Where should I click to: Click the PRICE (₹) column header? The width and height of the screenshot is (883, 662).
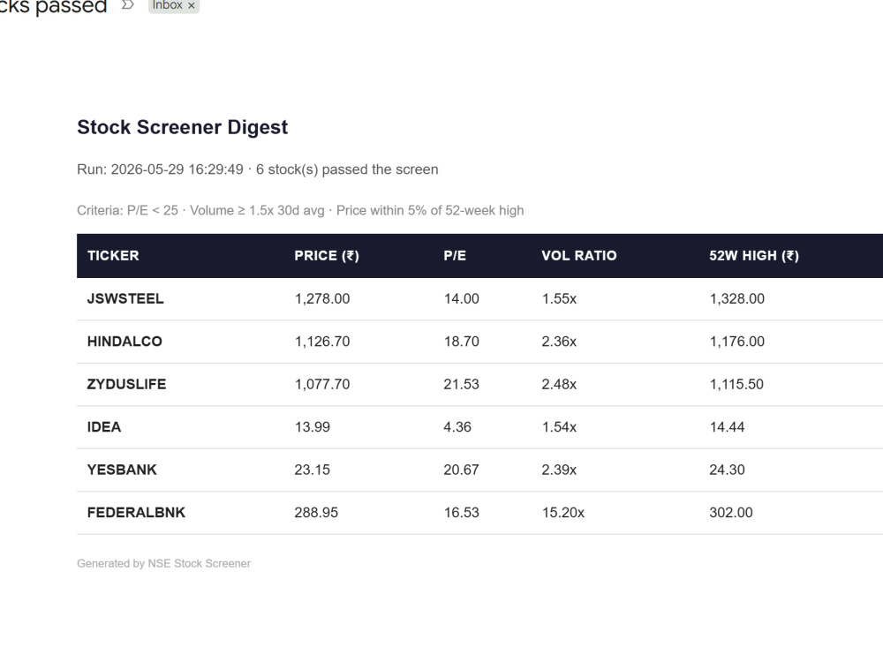tap(327, 256)
